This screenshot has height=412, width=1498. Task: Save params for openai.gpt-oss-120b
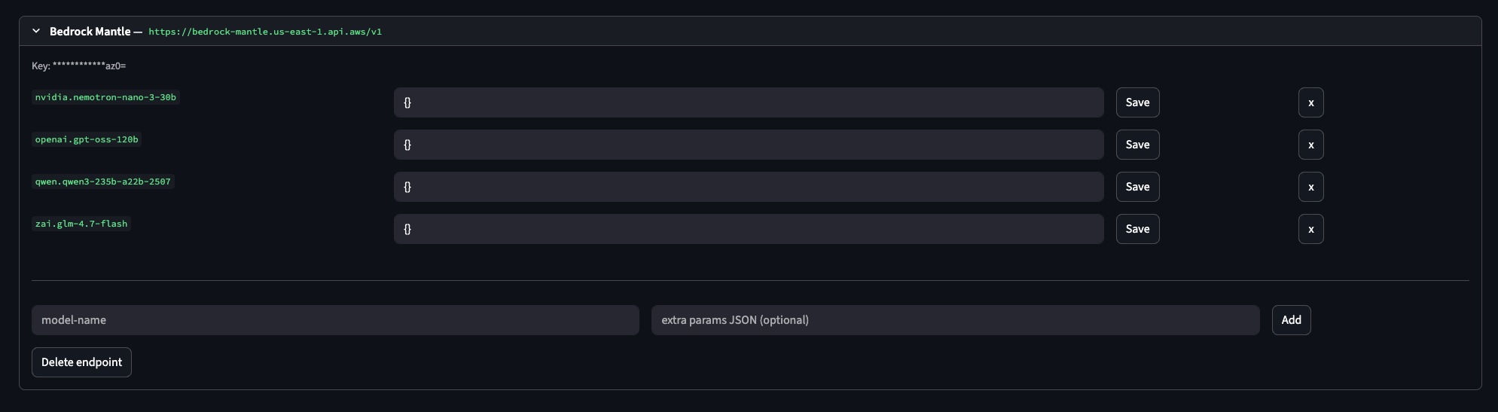(1137, 145)
